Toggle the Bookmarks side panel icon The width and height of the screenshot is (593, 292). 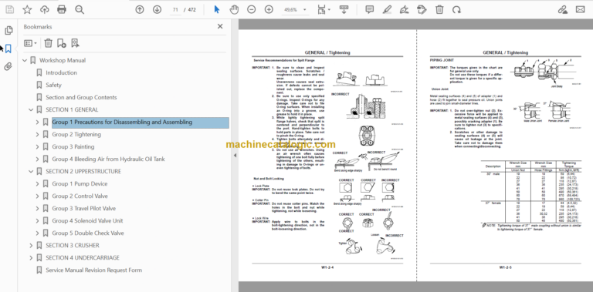tap(8, 49)
